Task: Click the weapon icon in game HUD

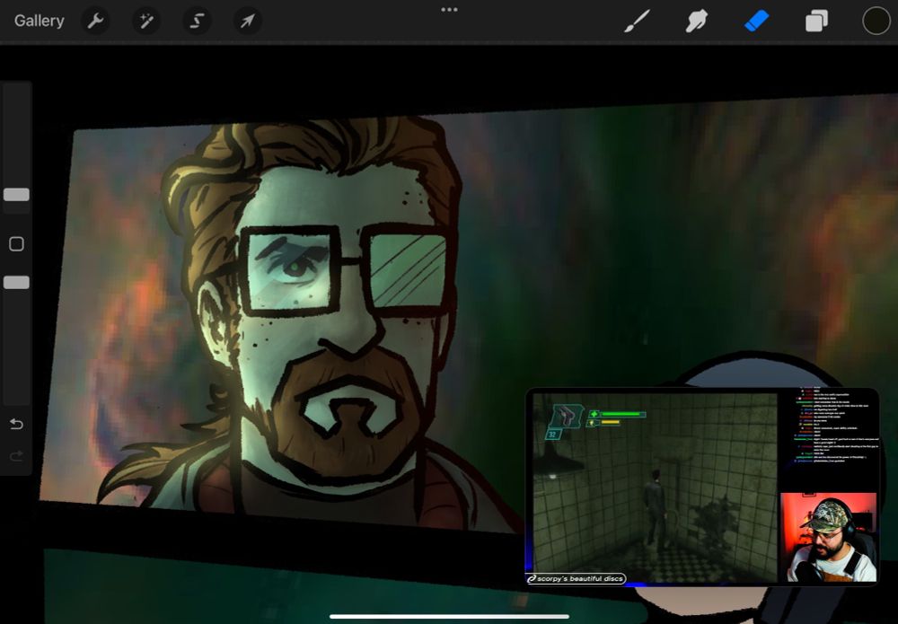Action: click(566, 416)
